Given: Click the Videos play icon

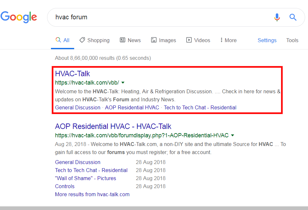Looking at the screenshot, I should [189, 40].
